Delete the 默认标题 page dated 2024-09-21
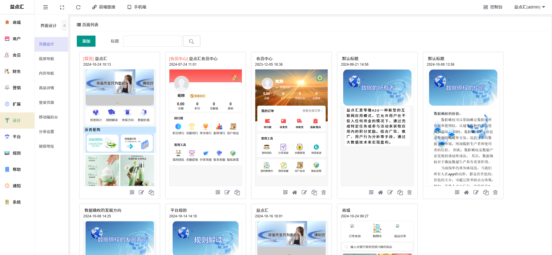This screenshot has height=255, width=552. point(409,192)
